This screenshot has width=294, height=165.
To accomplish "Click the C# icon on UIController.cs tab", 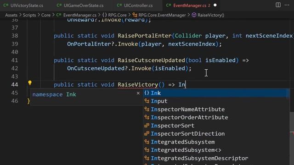I will tap(119, 5).
